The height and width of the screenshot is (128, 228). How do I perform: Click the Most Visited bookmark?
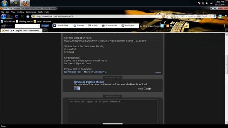[8, 21]
